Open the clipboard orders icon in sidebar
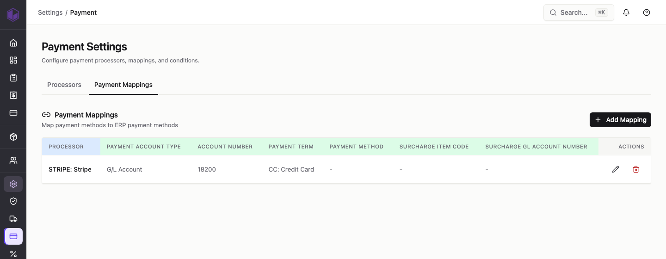The height and width of the screenshot is (259, 666). pos(13,78)
